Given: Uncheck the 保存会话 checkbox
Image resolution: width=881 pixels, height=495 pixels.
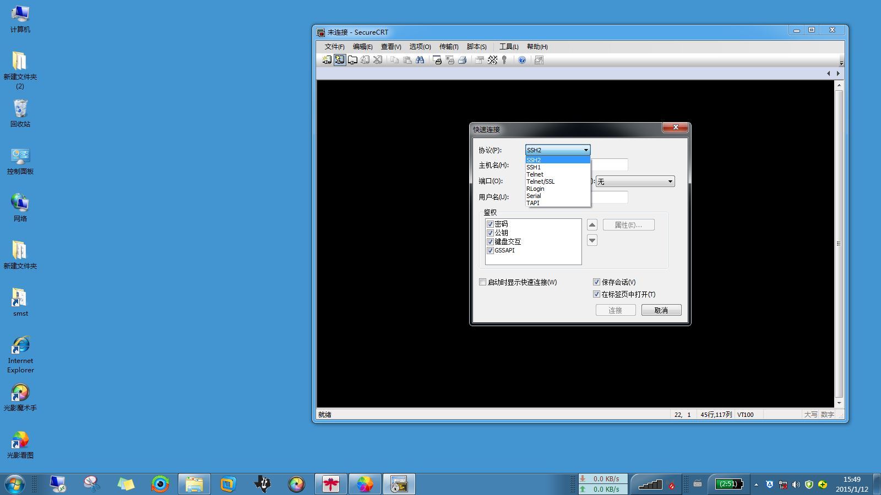Looking at the screenshot, I should (596, 282).
